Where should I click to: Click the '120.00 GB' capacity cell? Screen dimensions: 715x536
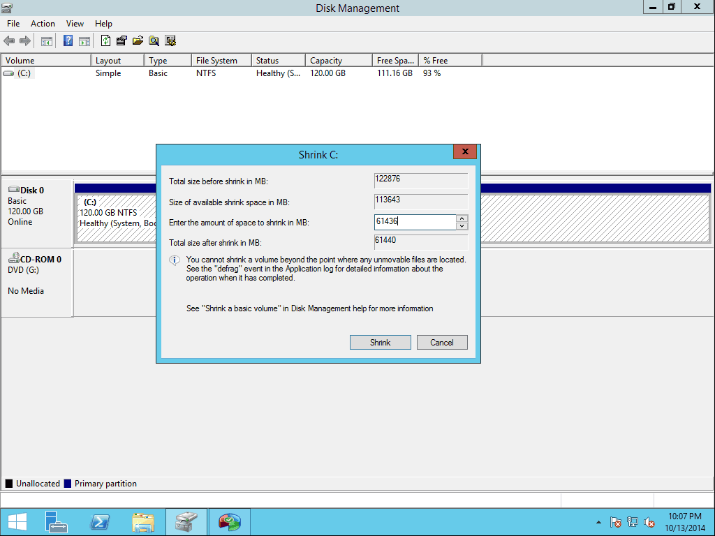point(328,73)
